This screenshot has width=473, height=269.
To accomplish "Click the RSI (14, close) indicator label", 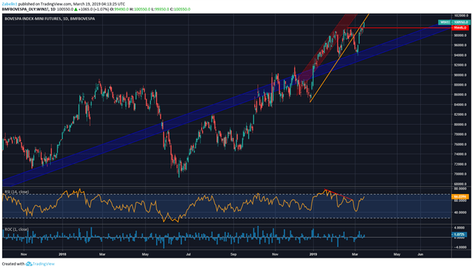I will pyautogui.click(x=17, y=192).
